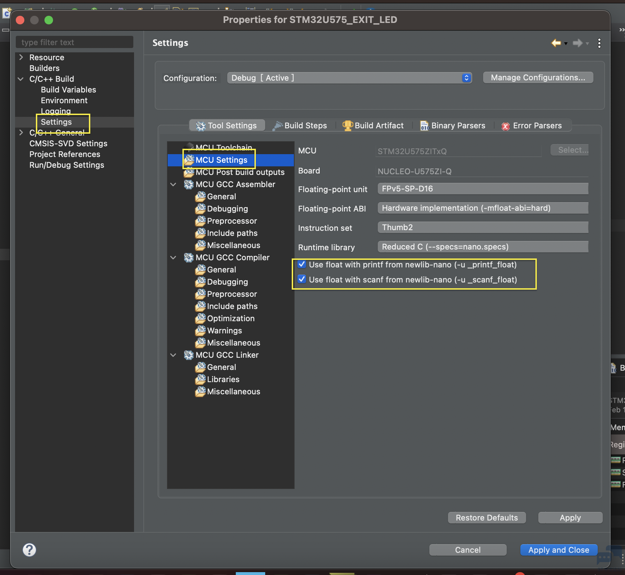Select Build Variables in left tree
The width and height of the screenshot is (625, 575).
click(68, 90)
